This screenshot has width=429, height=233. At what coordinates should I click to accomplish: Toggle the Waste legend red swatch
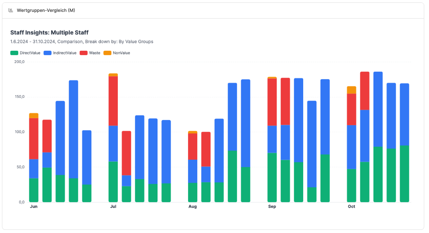tap(83, 53)
